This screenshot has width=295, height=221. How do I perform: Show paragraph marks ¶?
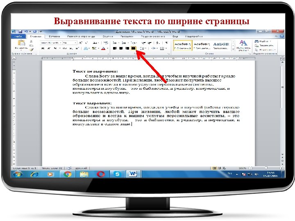point(166,43)
